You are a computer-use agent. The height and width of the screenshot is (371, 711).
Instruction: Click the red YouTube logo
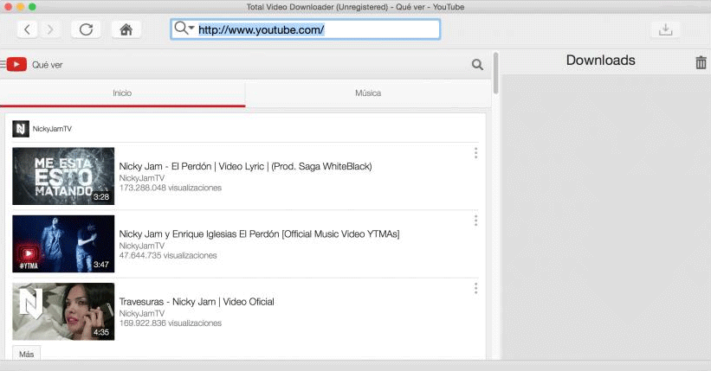16,64
